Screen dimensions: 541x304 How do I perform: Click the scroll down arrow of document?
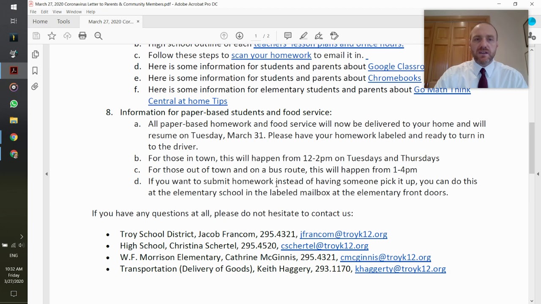(x=532, y=301)
